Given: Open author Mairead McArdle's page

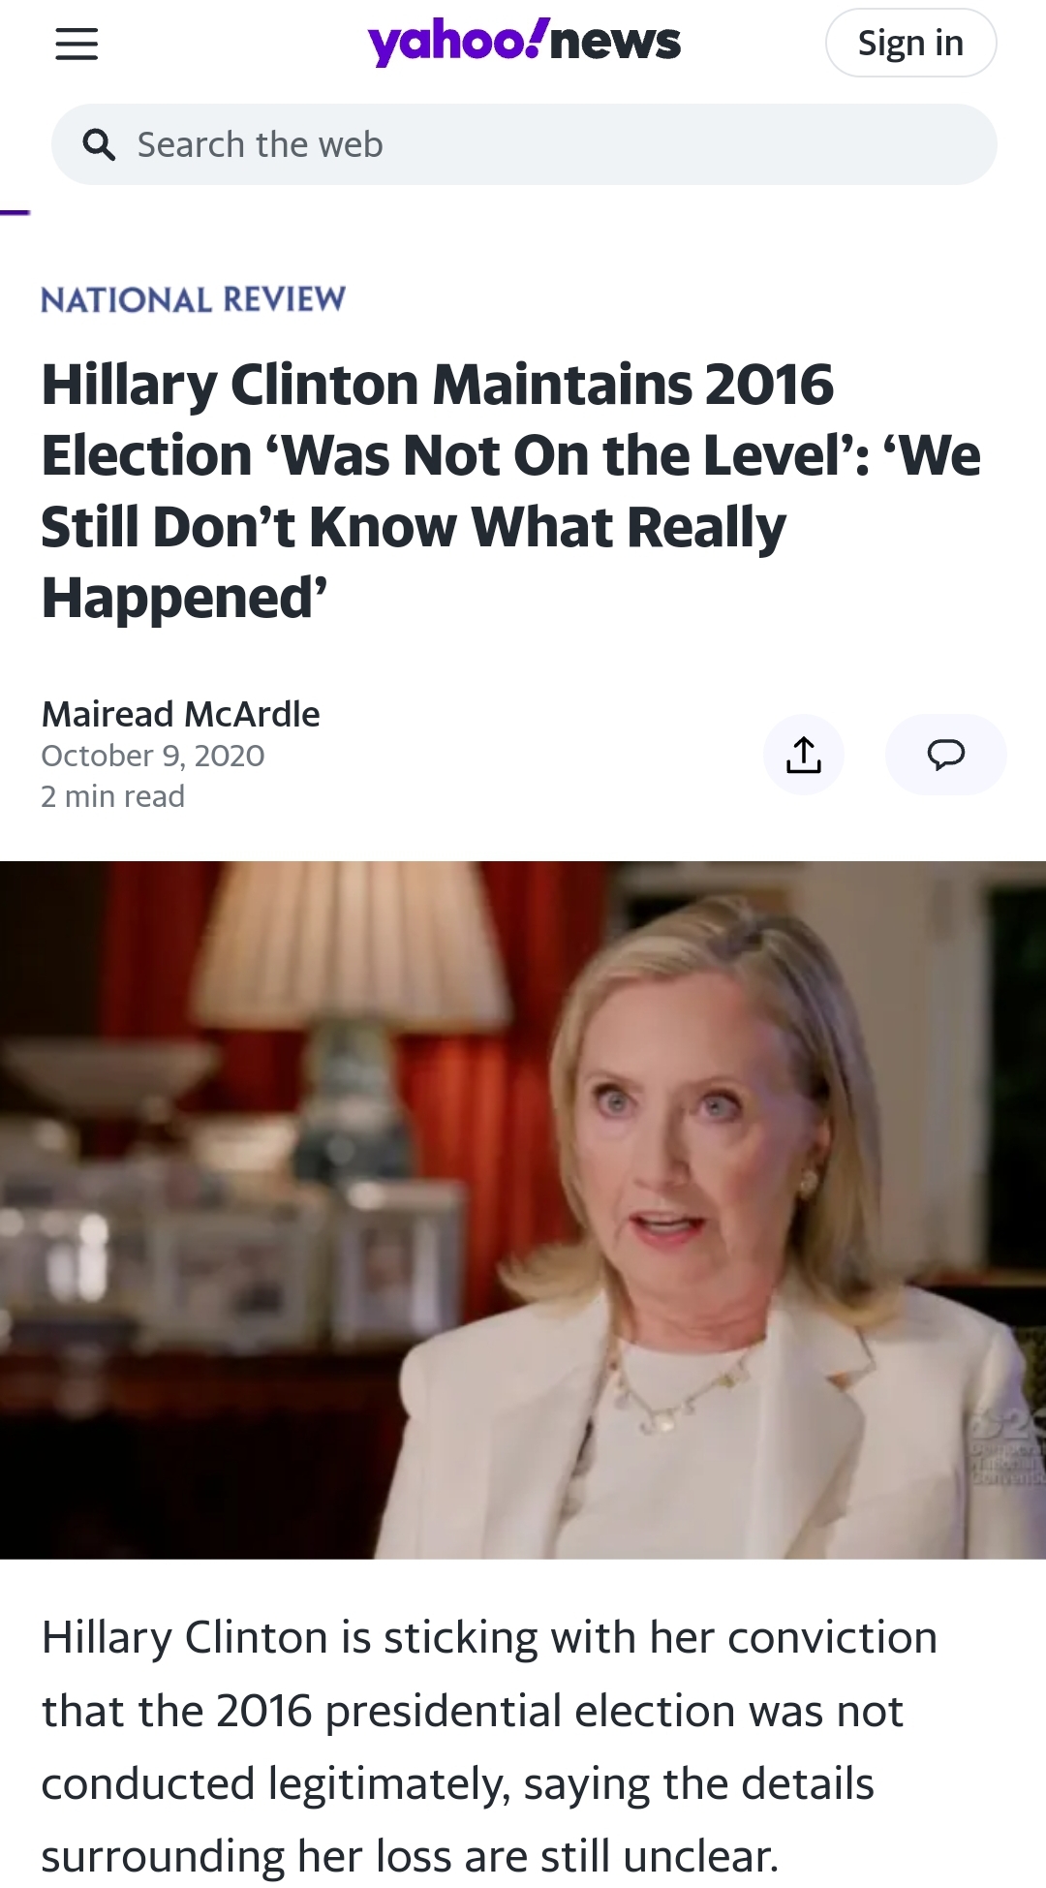Looking at the screenshot, I should (x=180, y=714).
